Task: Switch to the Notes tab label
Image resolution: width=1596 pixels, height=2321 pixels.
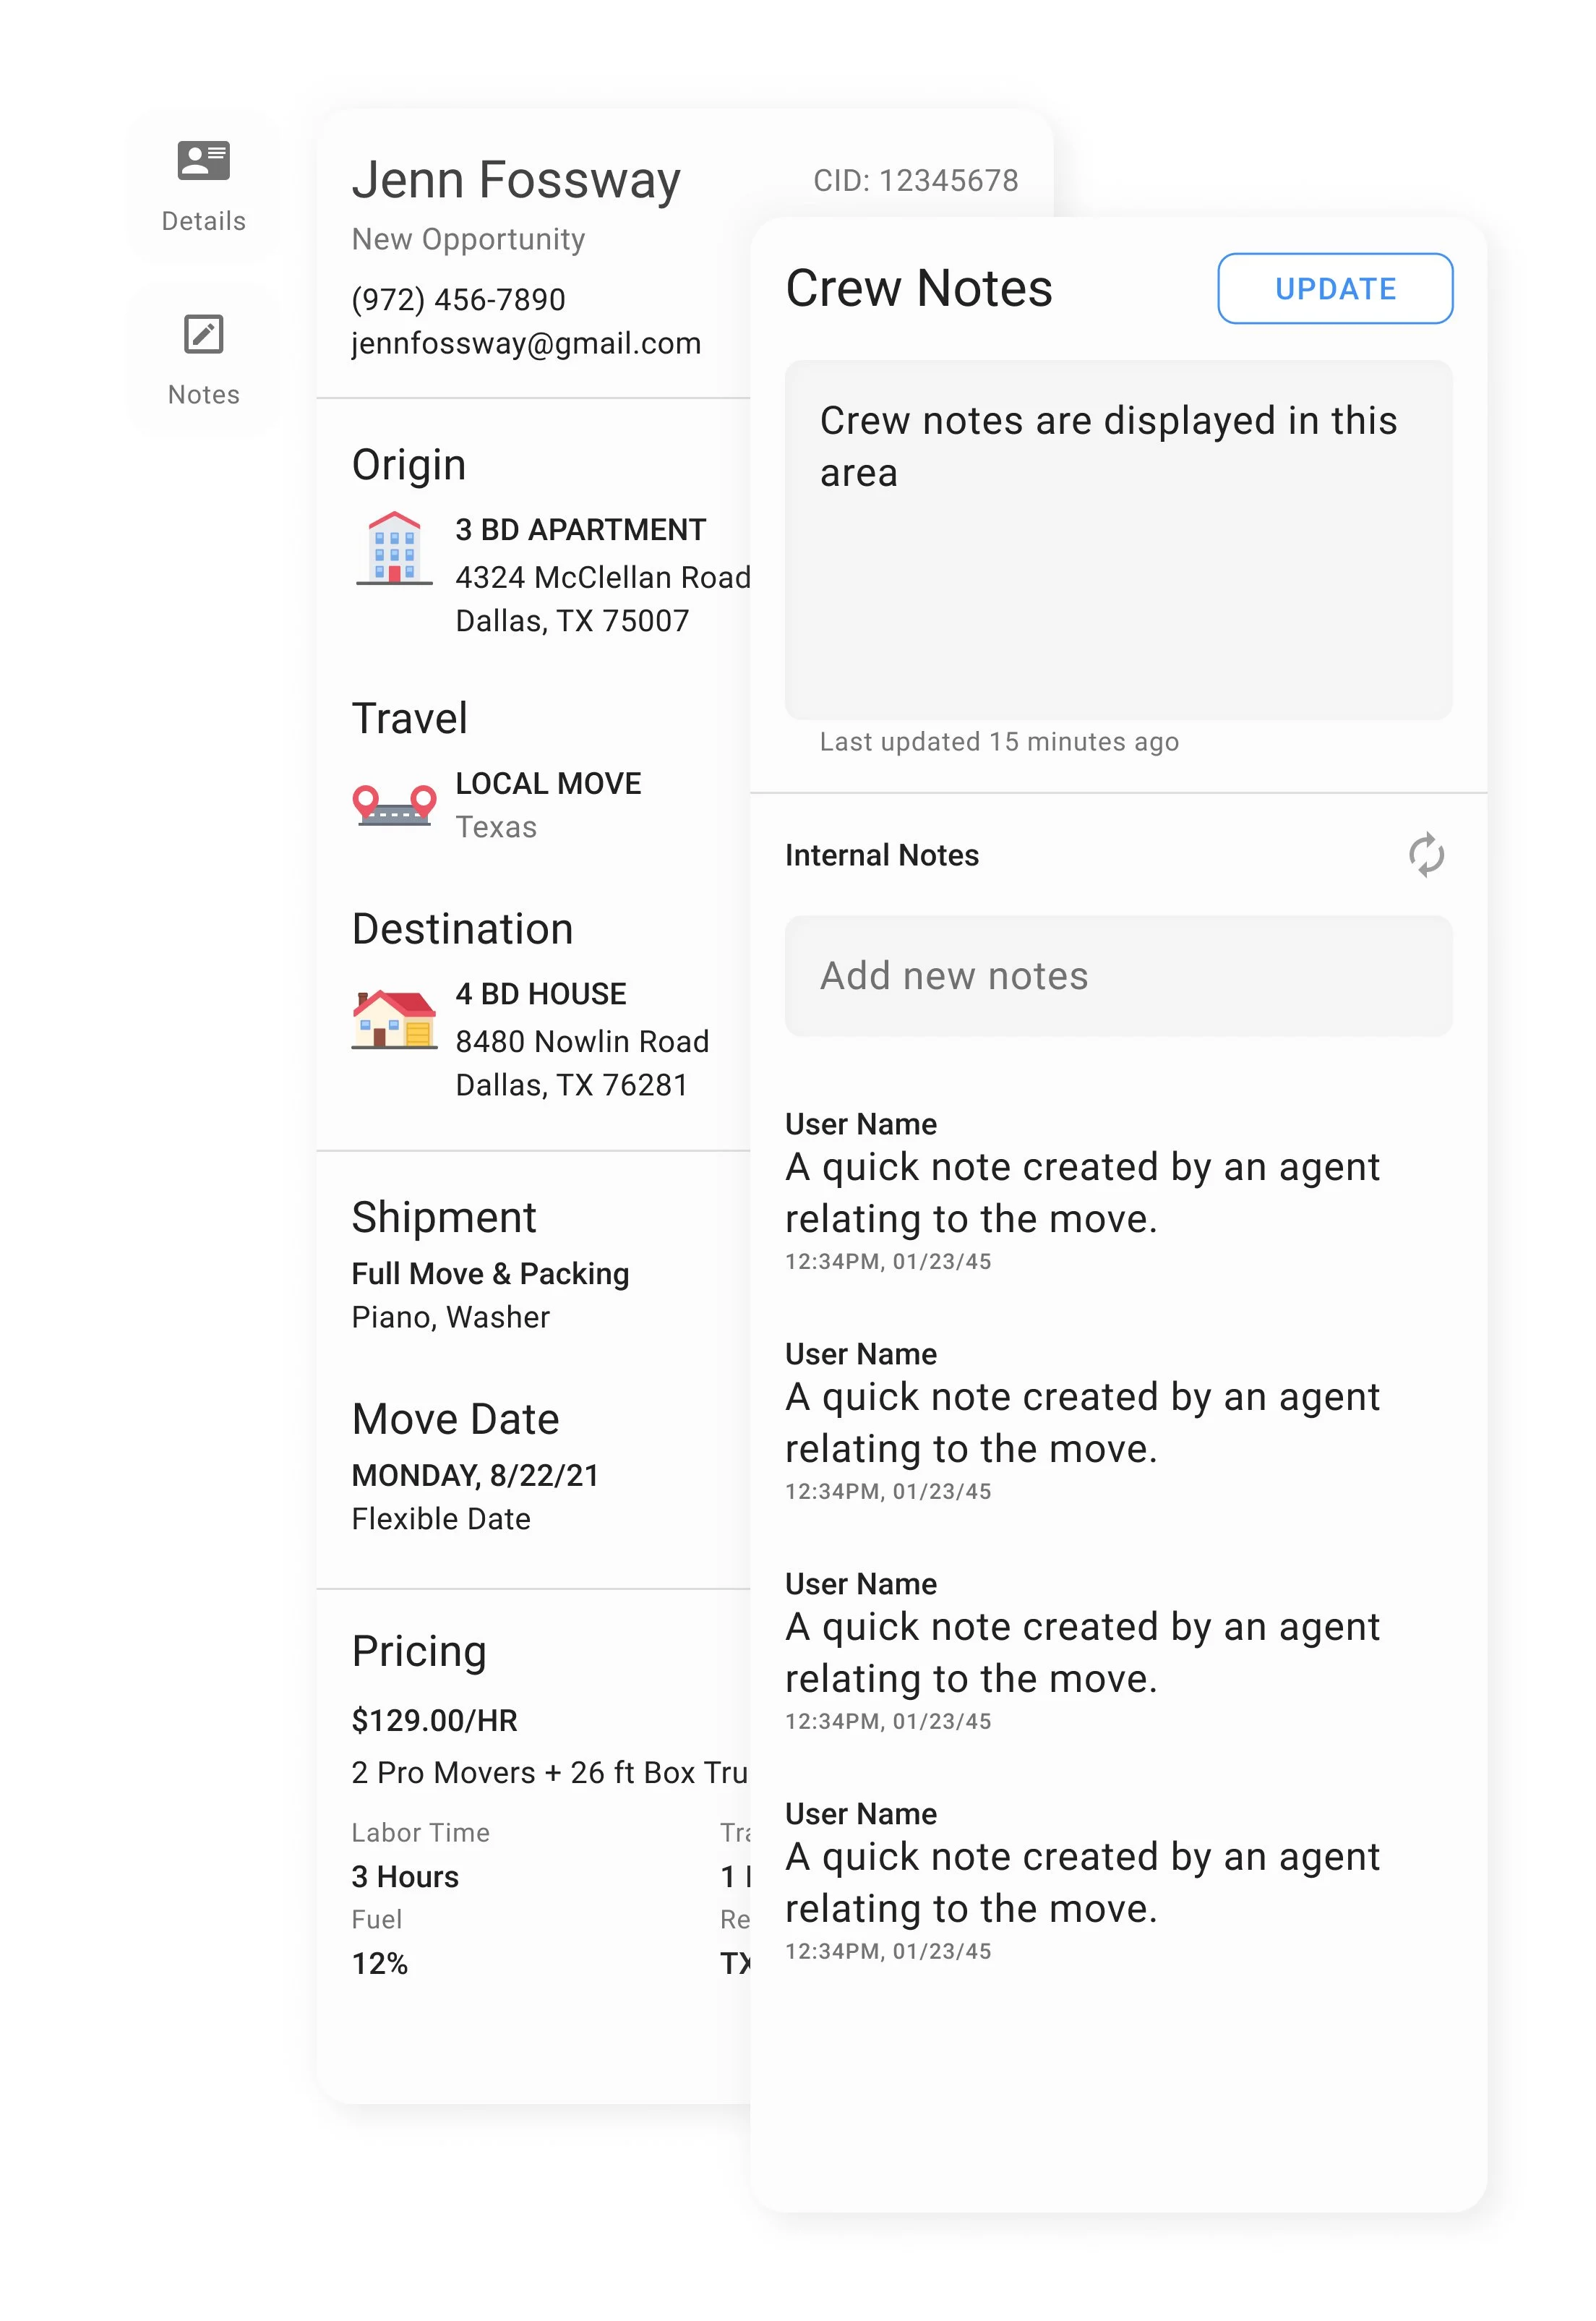Action: tap(203, 396)
